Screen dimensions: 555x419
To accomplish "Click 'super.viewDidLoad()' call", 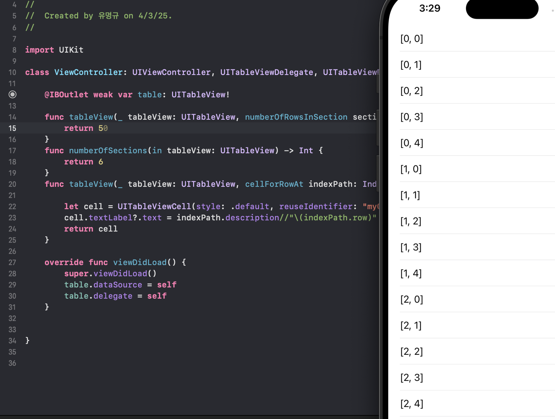I will coord(110,274).
